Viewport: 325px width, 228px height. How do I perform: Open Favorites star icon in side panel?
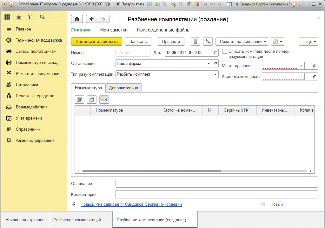[19, 17]
